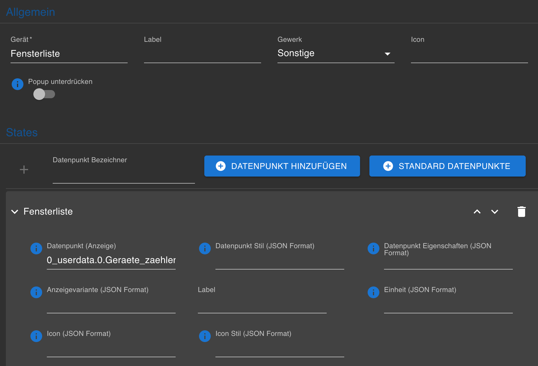Focus the Label field in Fensterliste panel
The width and height of the screenshot is (538, 366).
pos(262,305)
